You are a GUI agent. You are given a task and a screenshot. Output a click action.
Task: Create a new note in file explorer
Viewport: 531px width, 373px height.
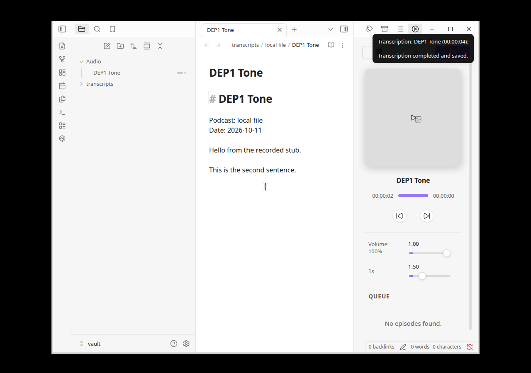(107, 46)
